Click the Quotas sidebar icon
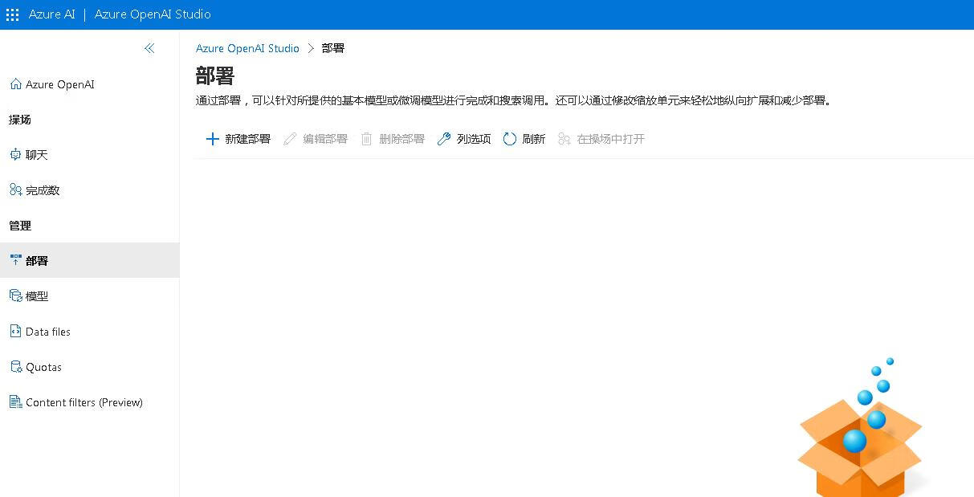The width and height of the screenshot is (974, 497). (15, 367)
